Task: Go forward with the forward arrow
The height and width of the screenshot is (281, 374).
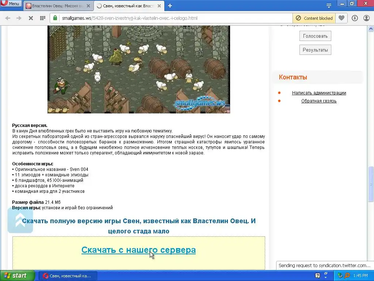Action: coord(19,18)
